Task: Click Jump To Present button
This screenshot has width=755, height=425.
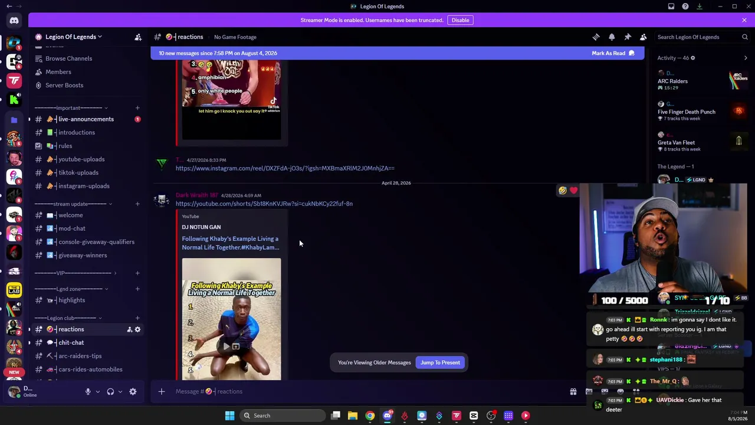Action: point(440,362)
